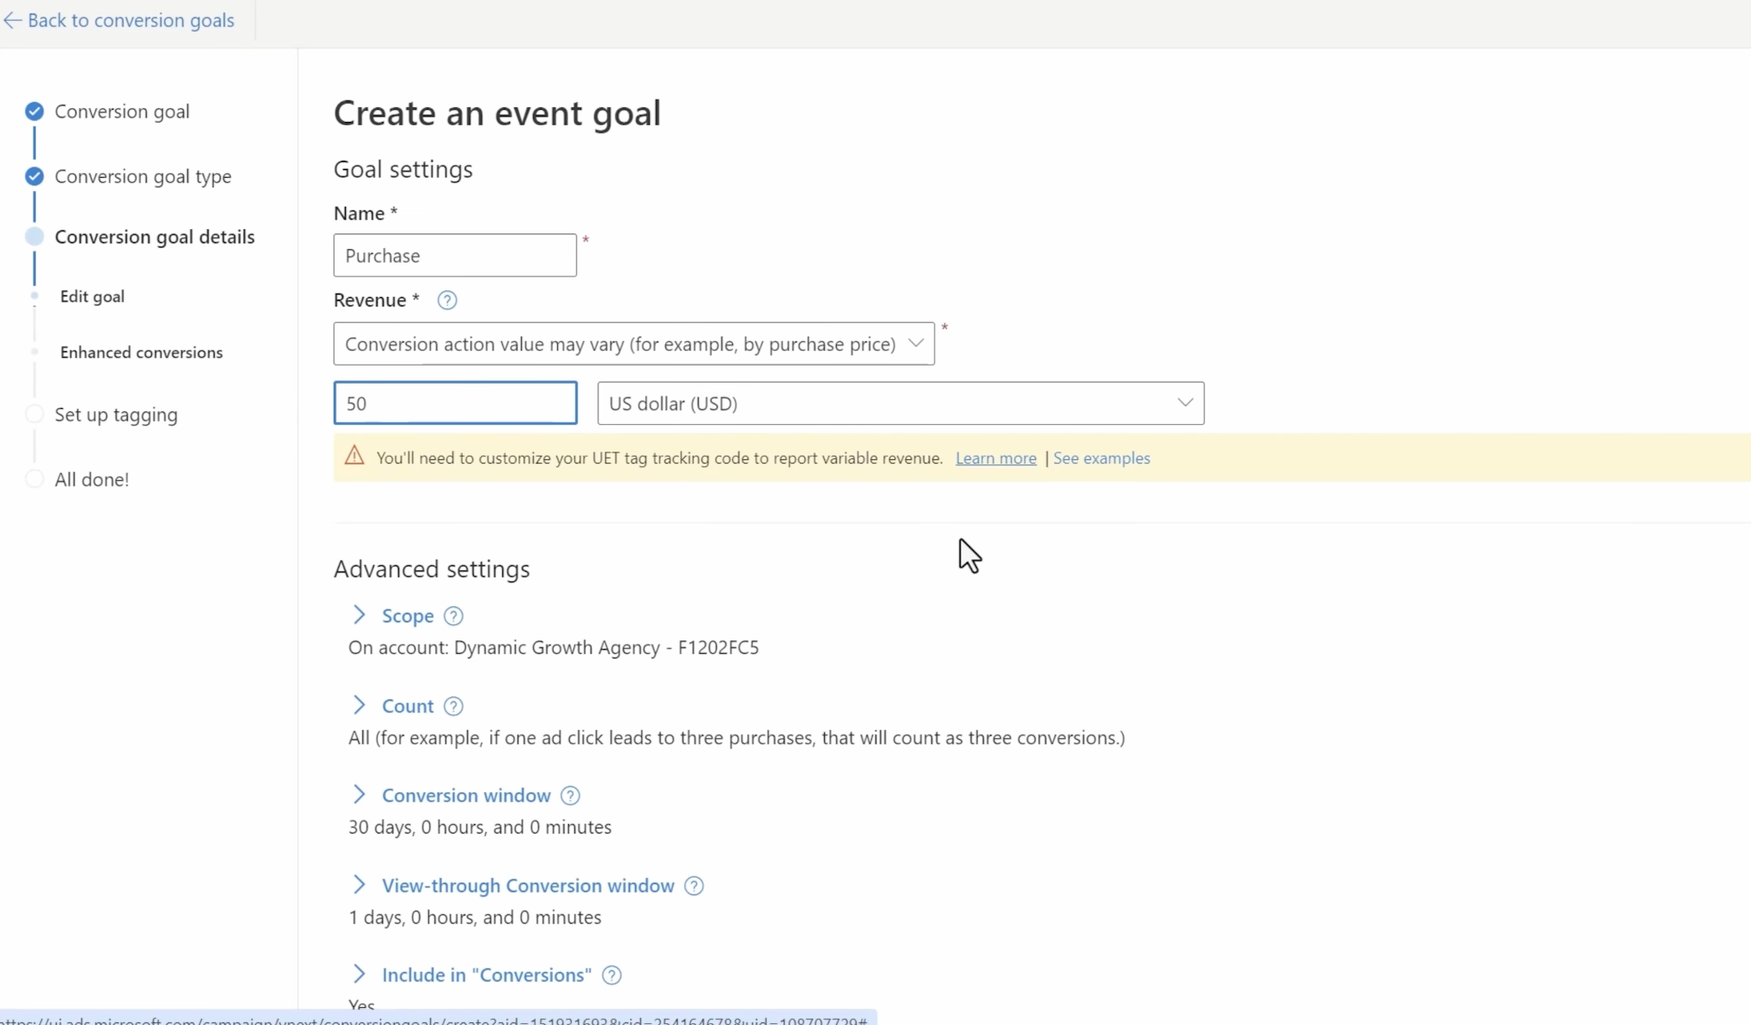Open the See examples link
1751x1025 pixels.
[1101, 458]
